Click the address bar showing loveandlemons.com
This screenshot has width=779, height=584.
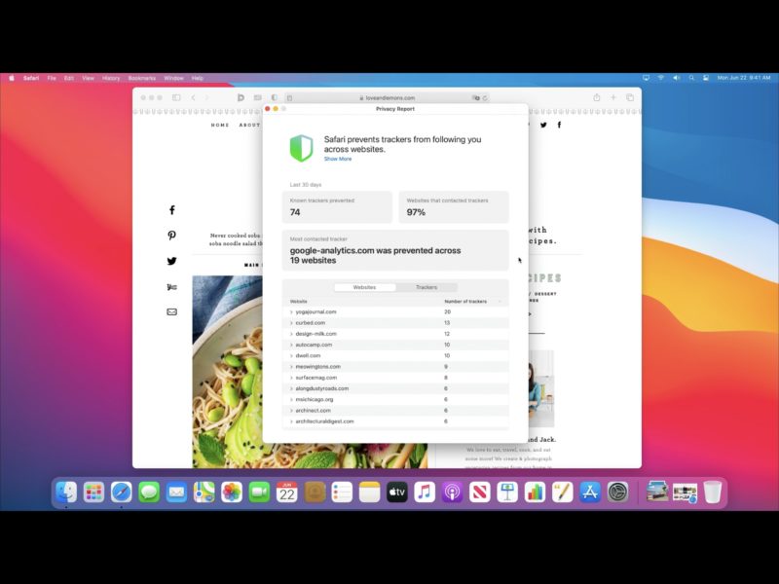[388, 98]
